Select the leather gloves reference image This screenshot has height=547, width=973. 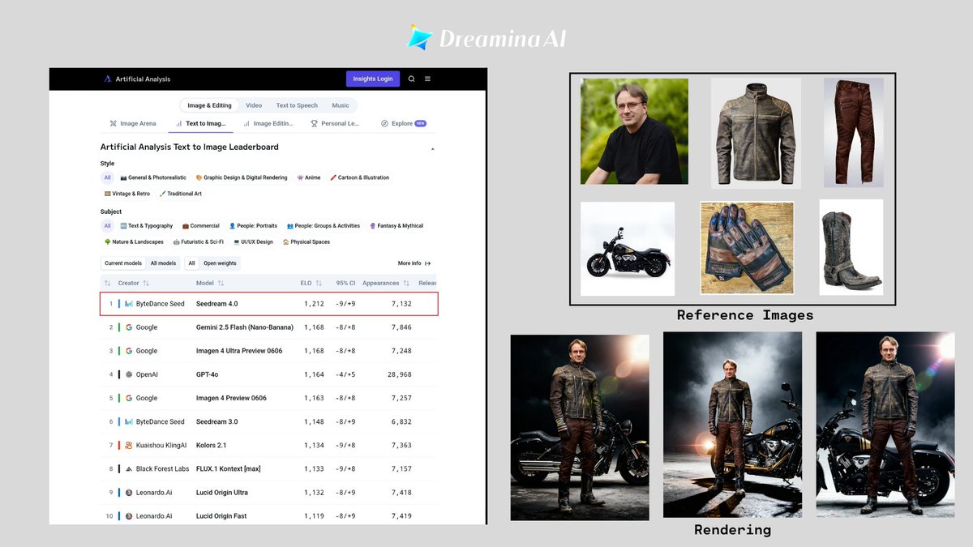click(x=748, y=247)
